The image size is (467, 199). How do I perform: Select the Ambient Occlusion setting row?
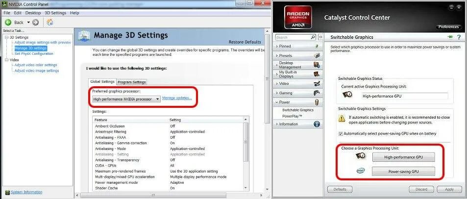pos(168,126)
